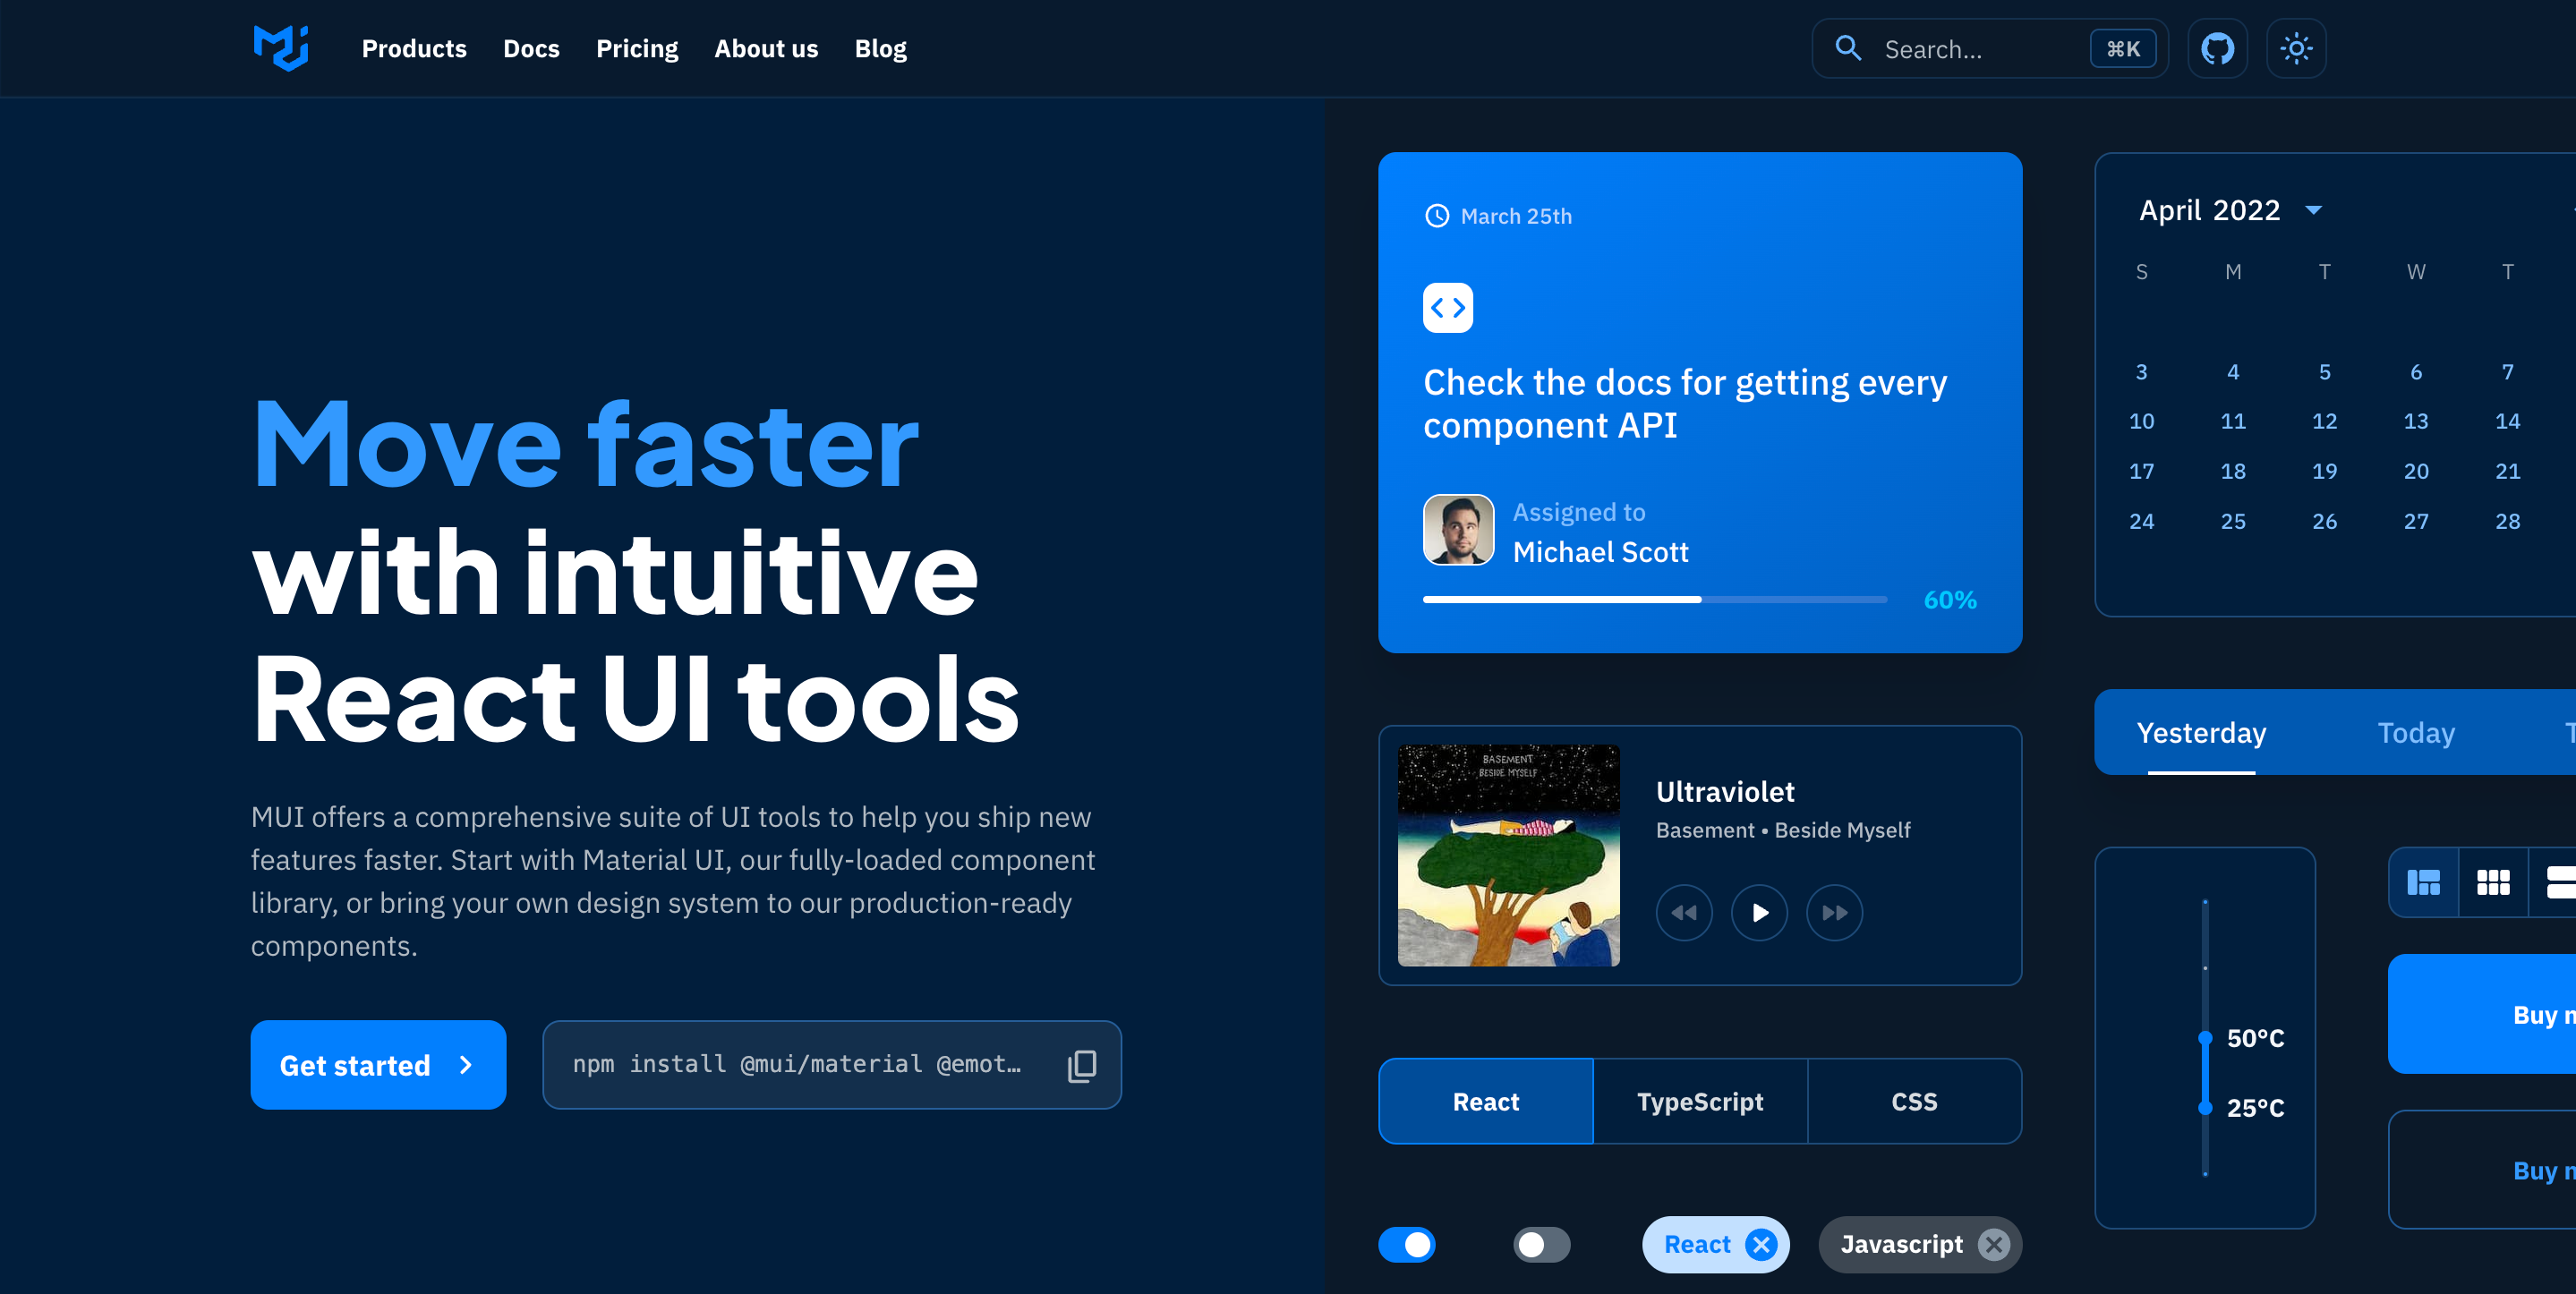Click the Get started button
Image resolution: width=2576 pixels, height=1294 pixels.
pyautogui.click(x=380, y=1063)
